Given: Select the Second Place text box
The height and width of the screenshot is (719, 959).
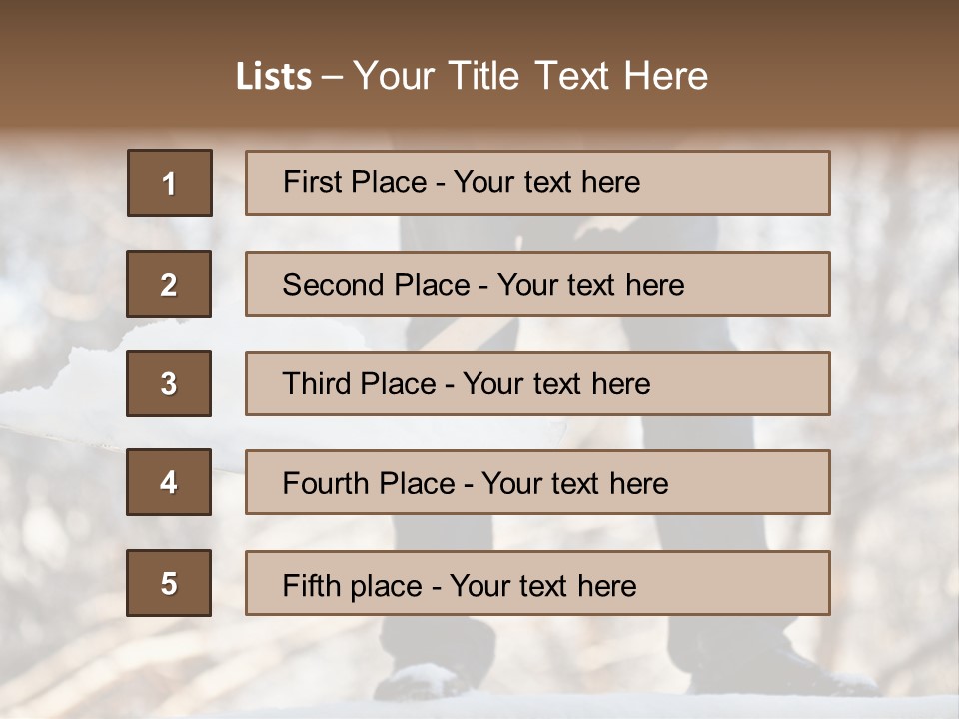Looking at the screenshot, I should click(537, 284).
